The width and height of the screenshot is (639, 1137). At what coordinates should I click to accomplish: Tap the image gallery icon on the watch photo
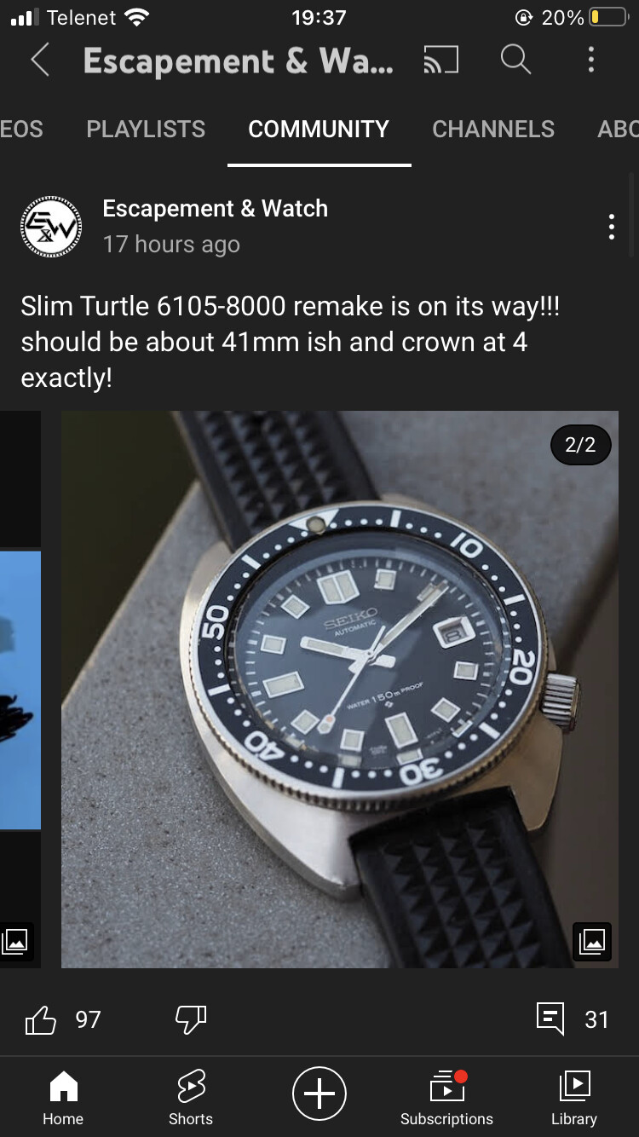592,941
